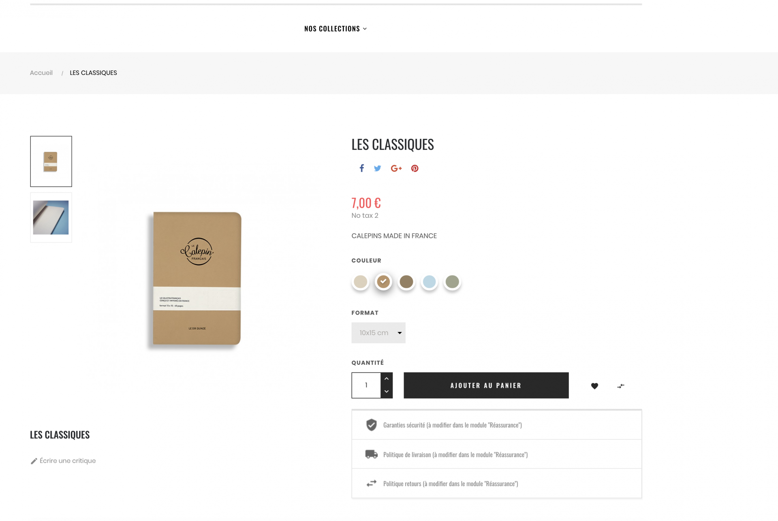The width and height of the screenshot is (778, 521).
Task: Open the Format 10x15 cm dropdown
Action: click(378, 333)
